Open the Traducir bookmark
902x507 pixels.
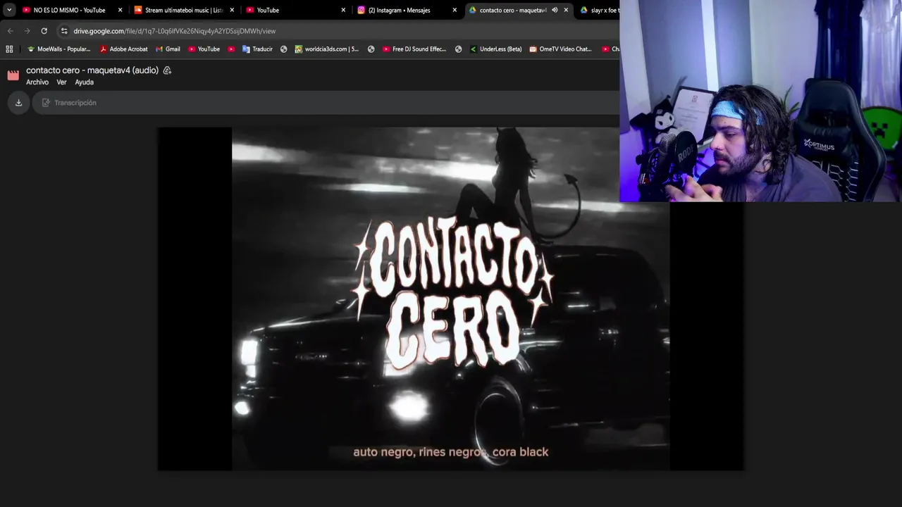coord(257,49)
